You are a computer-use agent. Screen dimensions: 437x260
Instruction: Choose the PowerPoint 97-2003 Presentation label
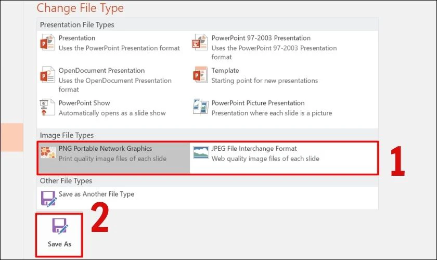pyautogui.click(x=261, y=38)
